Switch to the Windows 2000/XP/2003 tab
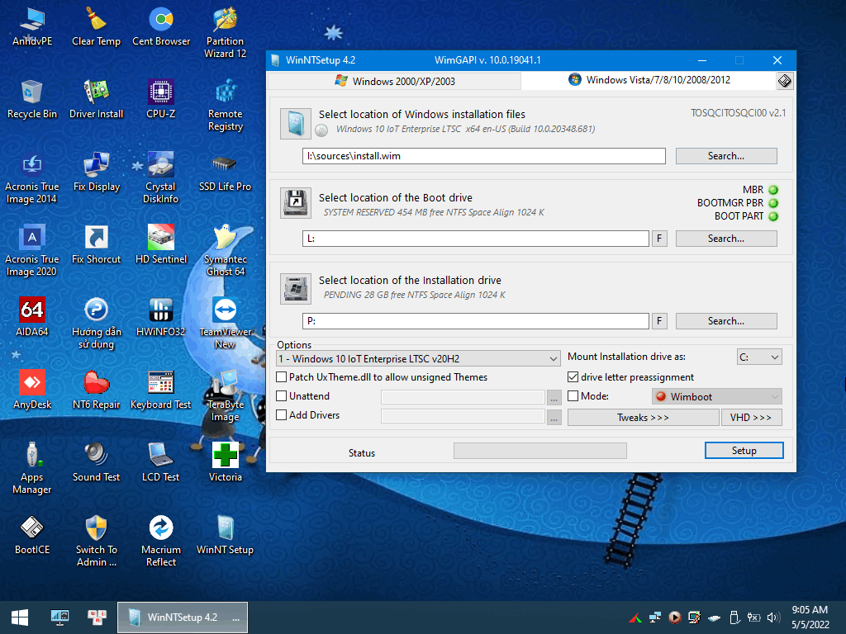This screenshot has height=634, width=846. 394,82
